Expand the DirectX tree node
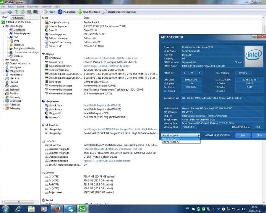 (x=3, y=86)
